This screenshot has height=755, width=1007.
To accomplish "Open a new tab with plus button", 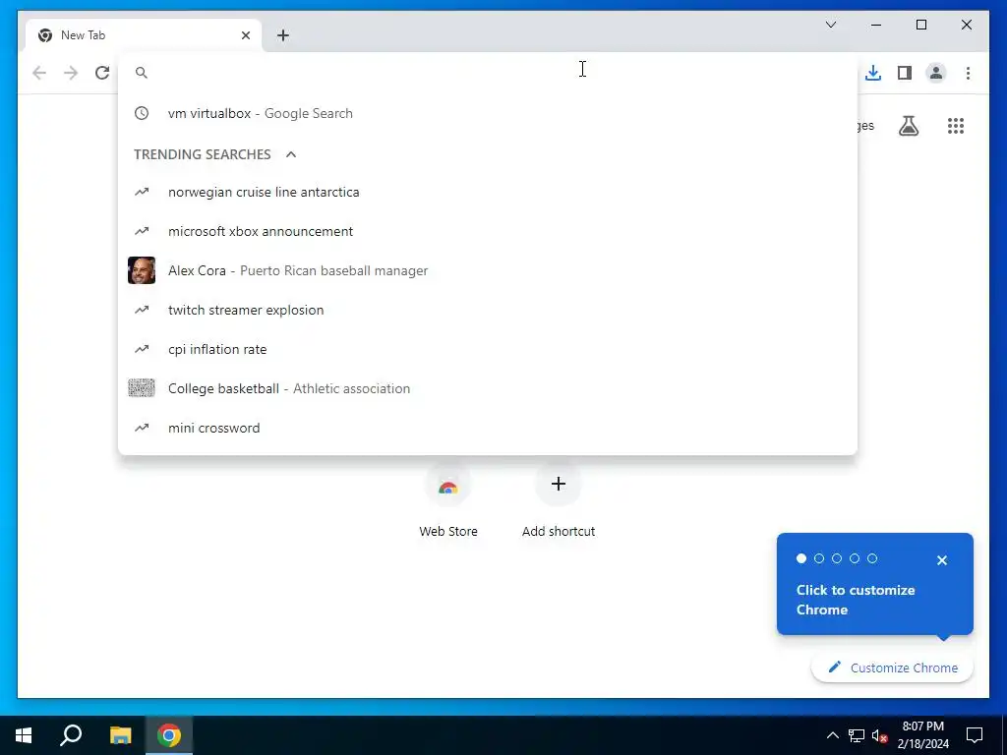I will coord(283,35).
